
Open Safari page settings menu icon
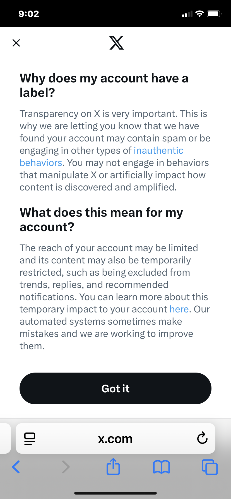(x=30, y=439)
